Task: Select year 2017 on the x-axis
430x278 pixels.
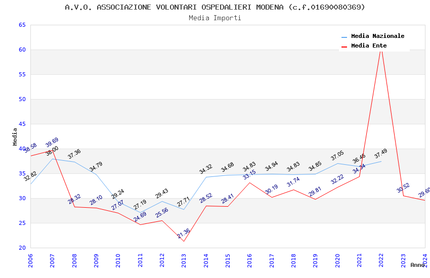Action: point(272,260)
